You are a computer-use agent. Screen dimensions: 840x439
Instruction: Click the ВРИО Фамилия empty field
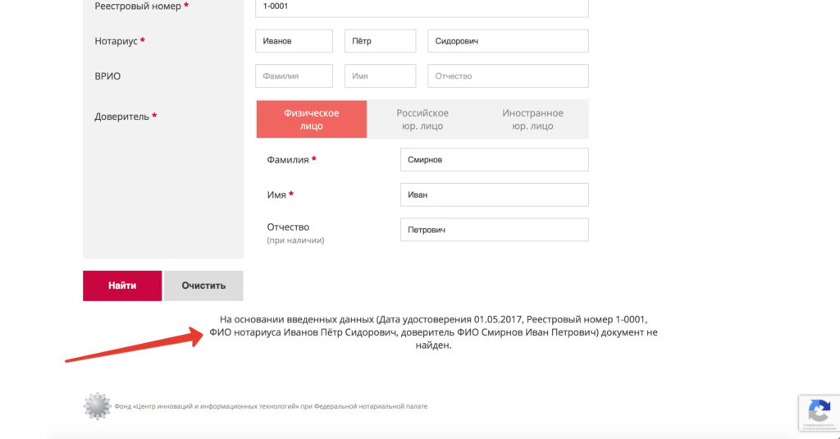click(294, 76)
